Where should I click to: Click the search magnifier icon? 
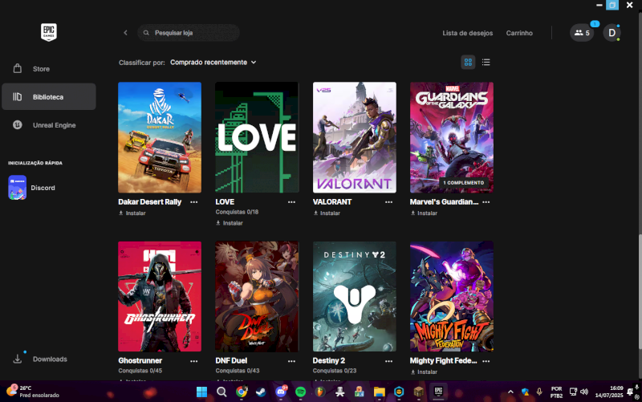pos(146,33)
